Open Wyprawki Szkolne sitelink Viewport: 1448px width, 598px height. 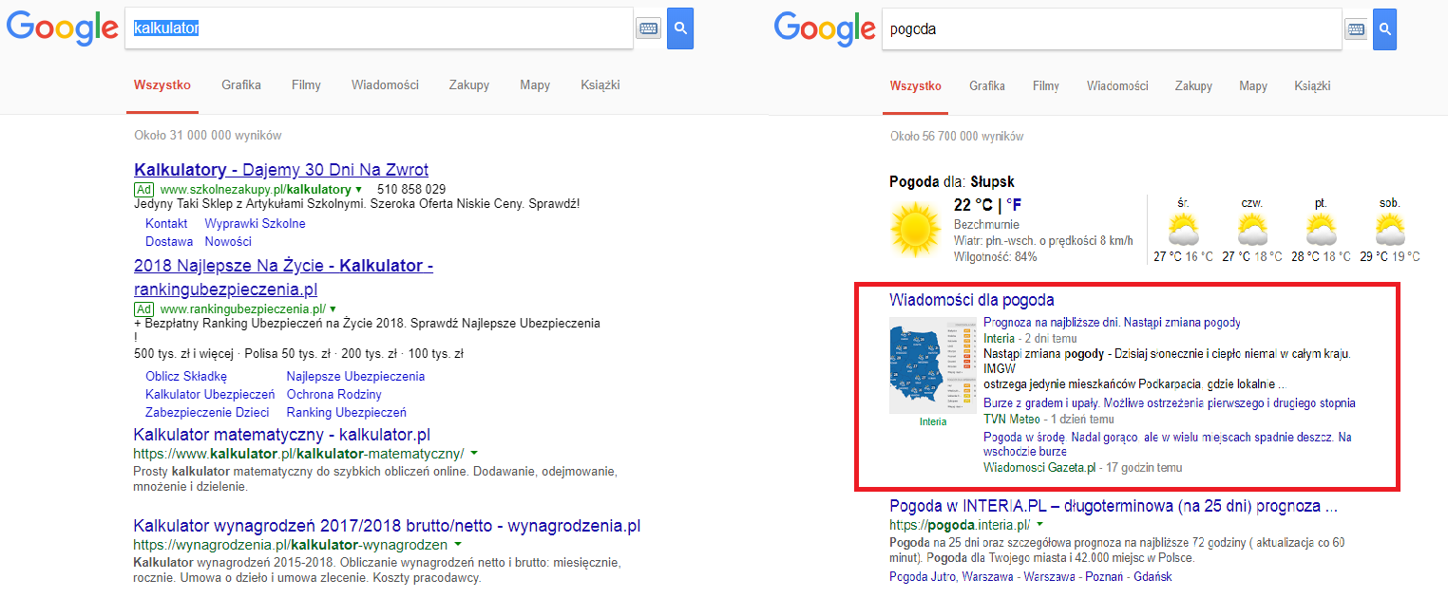[256, 224]
